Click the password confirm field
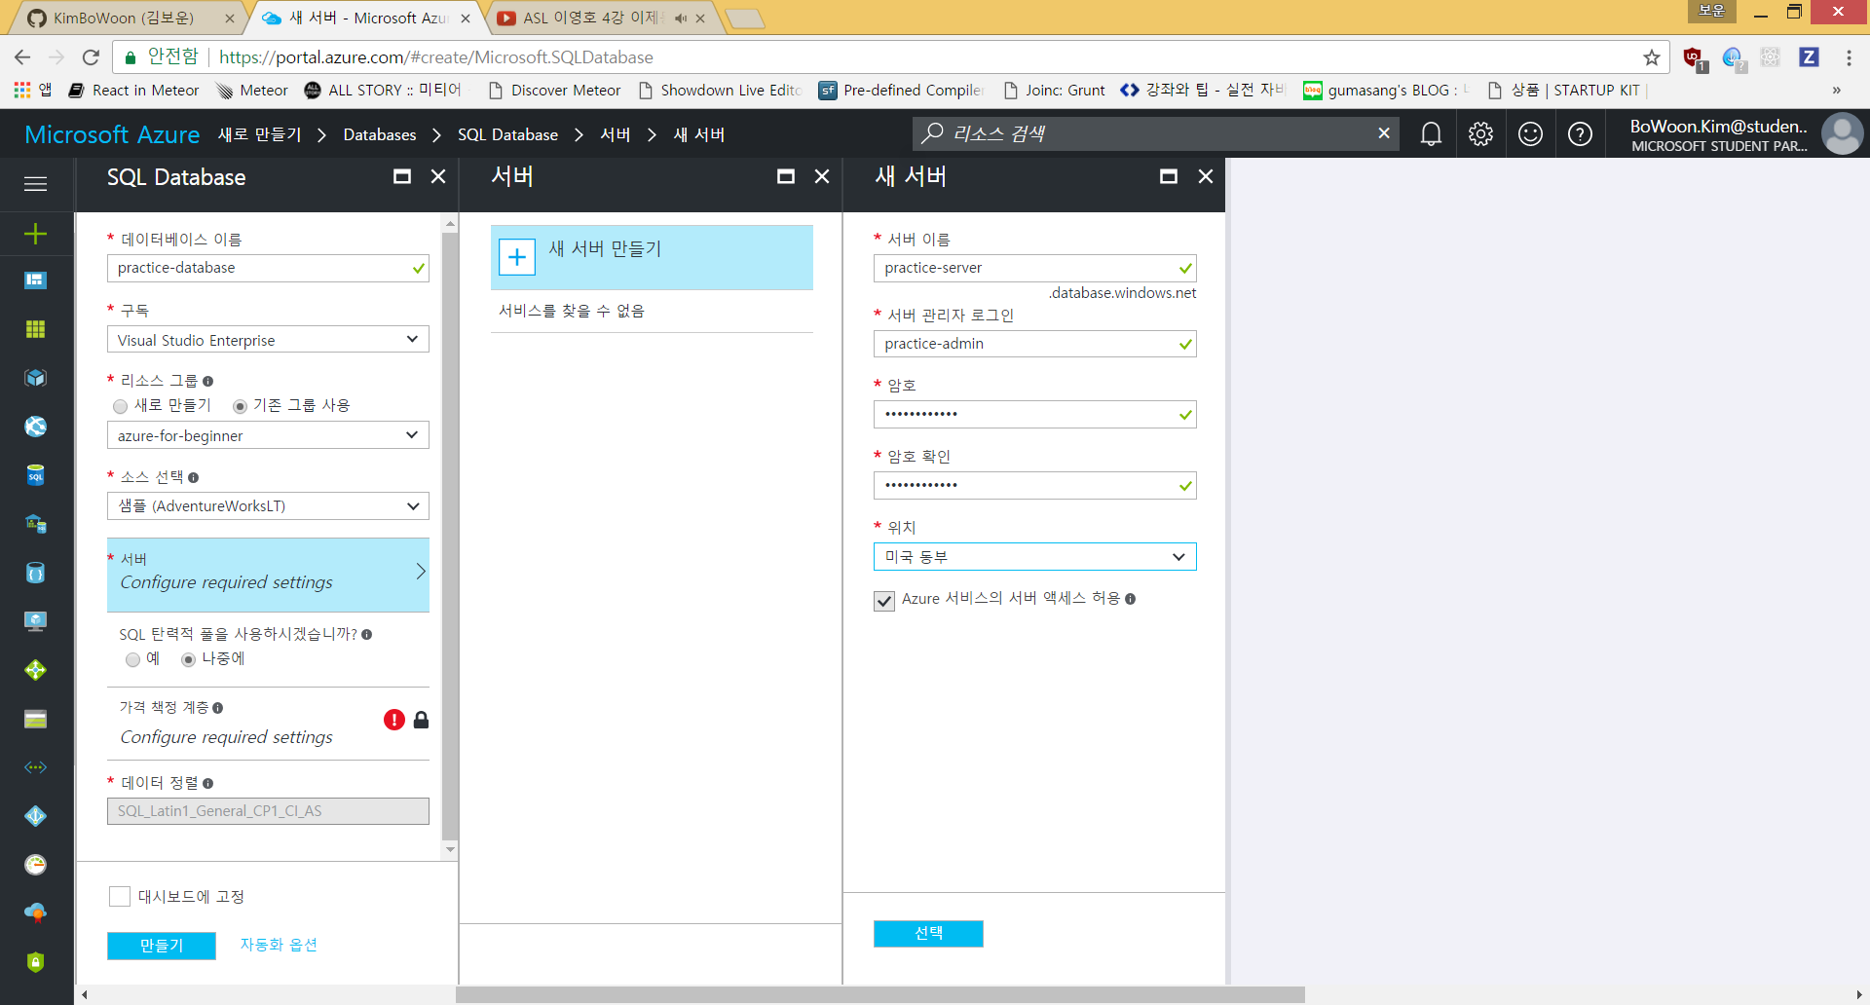The image size is (1870, 1005). click(x=1034, y=485)
